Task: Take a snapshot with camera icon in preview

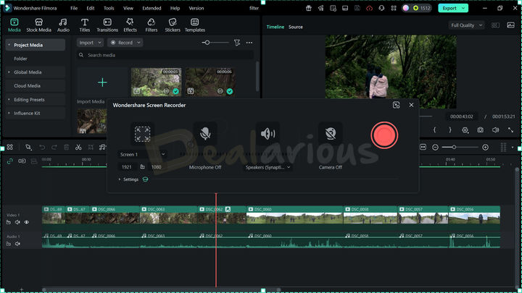Action: (480, 130)
